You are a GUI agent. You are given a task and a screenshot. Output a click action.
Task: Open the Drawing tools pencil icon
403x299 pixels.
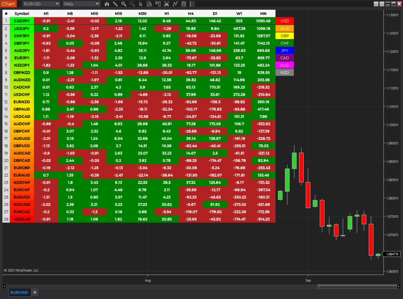[115, 4]
